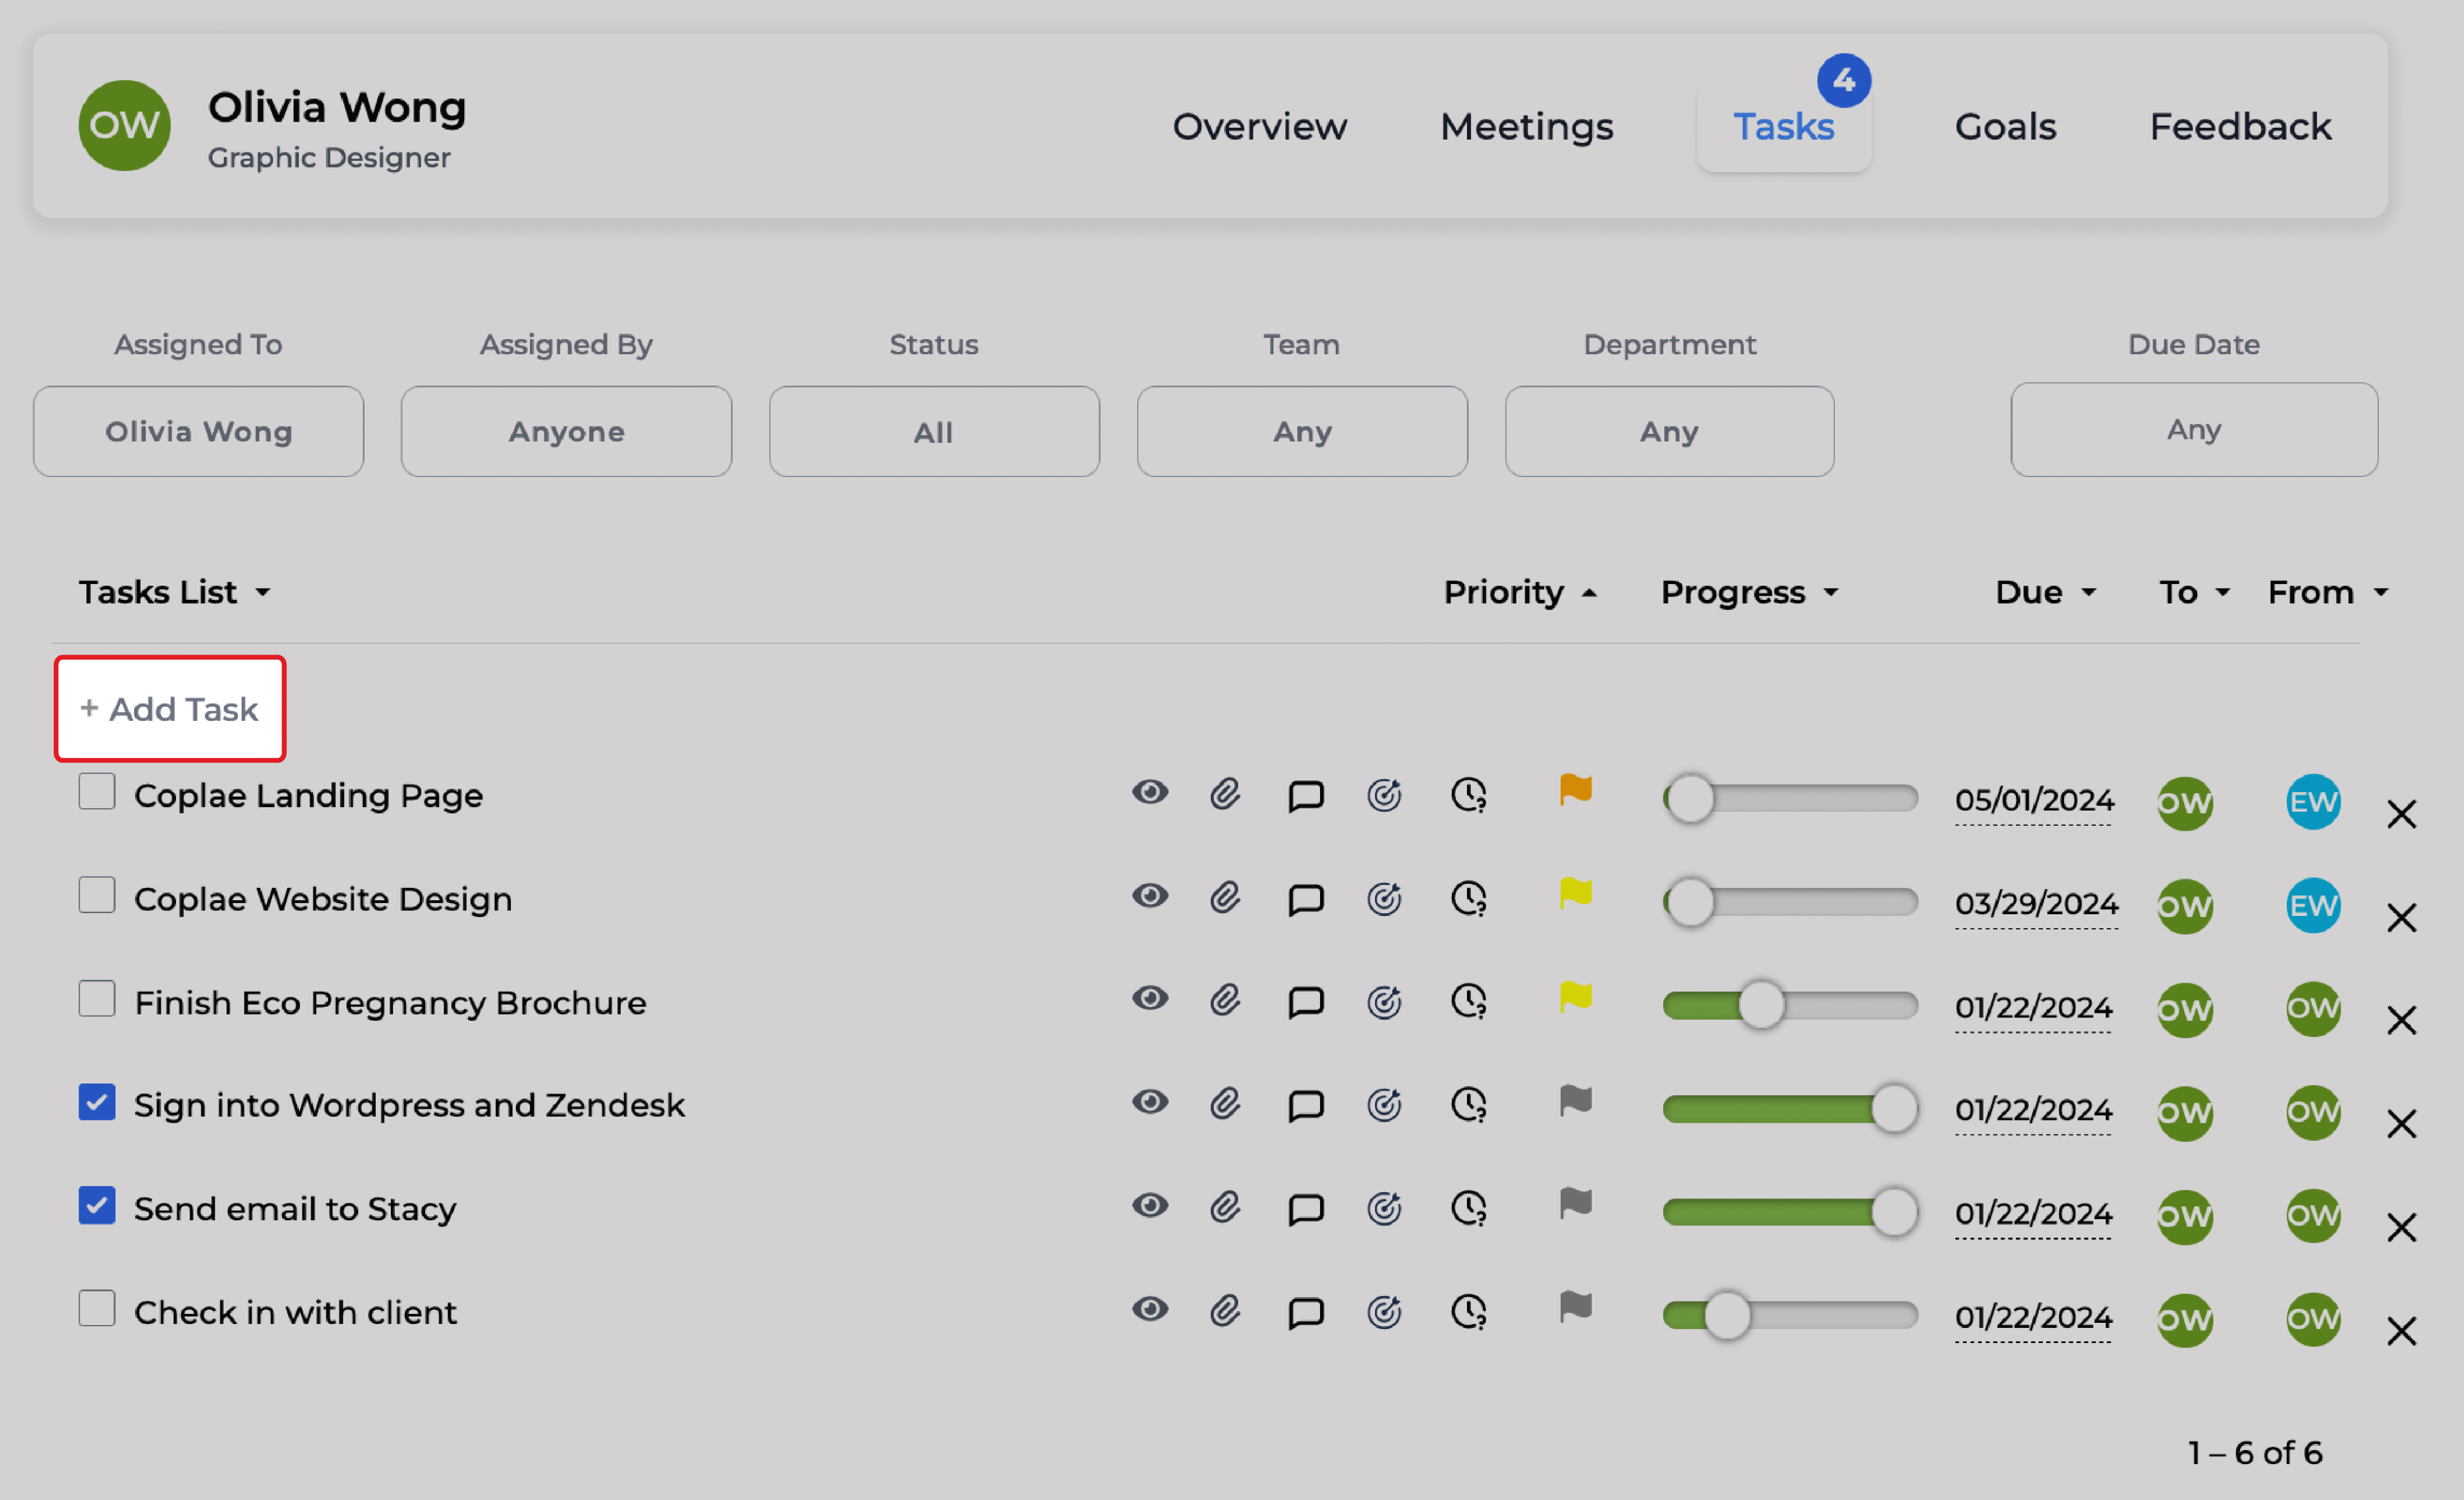Click progress slider for Finish Eco Pregnancy Brochure
This screenshot has height=1500, width=2464.
1761,1006
